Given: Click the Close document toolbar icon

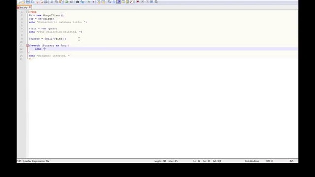Looking at the screenshot, I should [37, 2].
